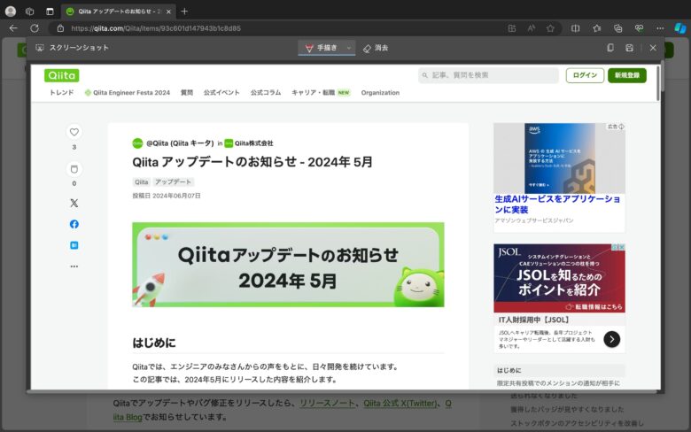Close the Qiita アップデートのお知らせ tab
691x432 pixels.
coord(168,12)
